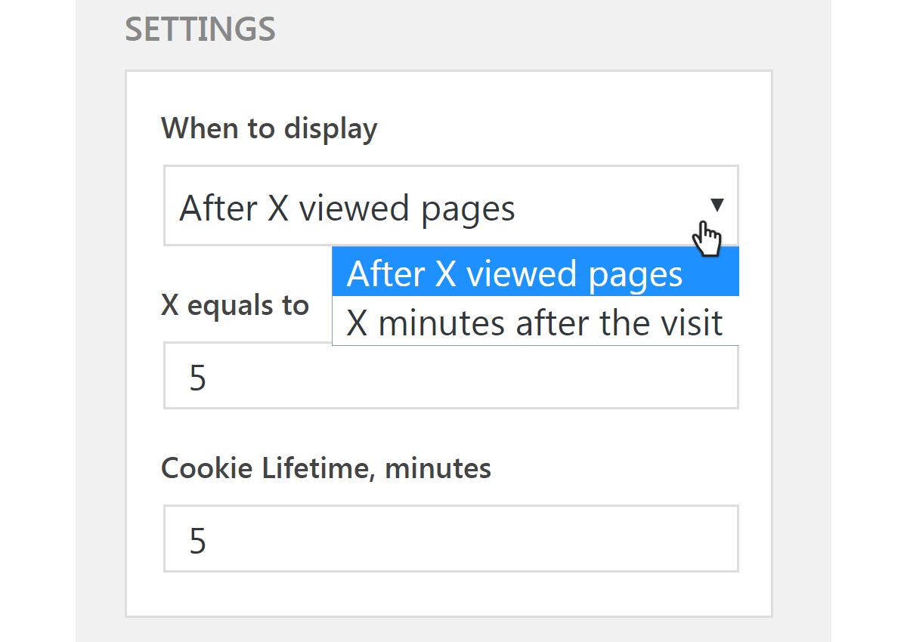907x642 pixels.
Task: Select the highlighted After X viewed pages option
Action: (535, 273)
